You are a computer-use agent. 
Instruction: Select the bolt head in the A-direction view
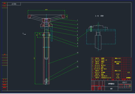[91, 27]
